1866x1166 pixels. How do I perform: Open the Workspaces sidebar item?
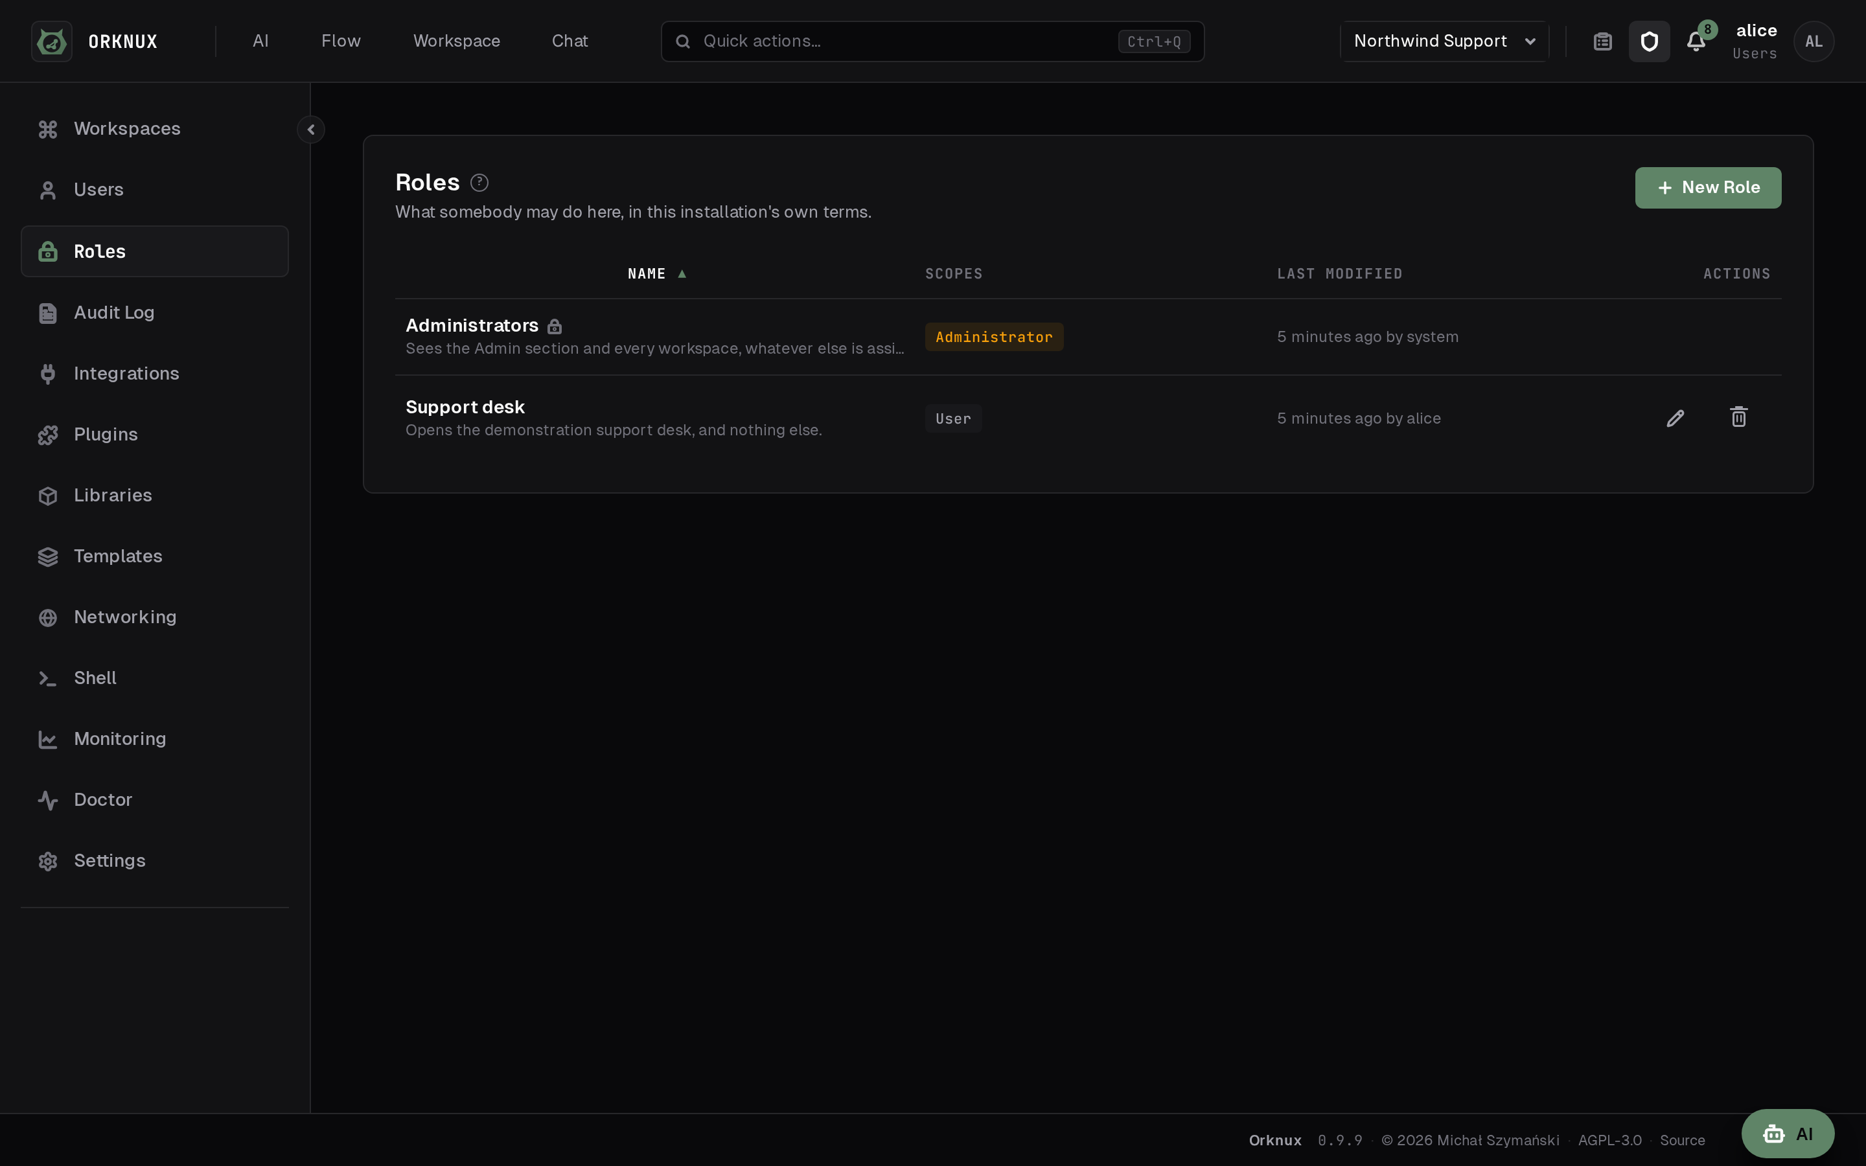point(154,129)
